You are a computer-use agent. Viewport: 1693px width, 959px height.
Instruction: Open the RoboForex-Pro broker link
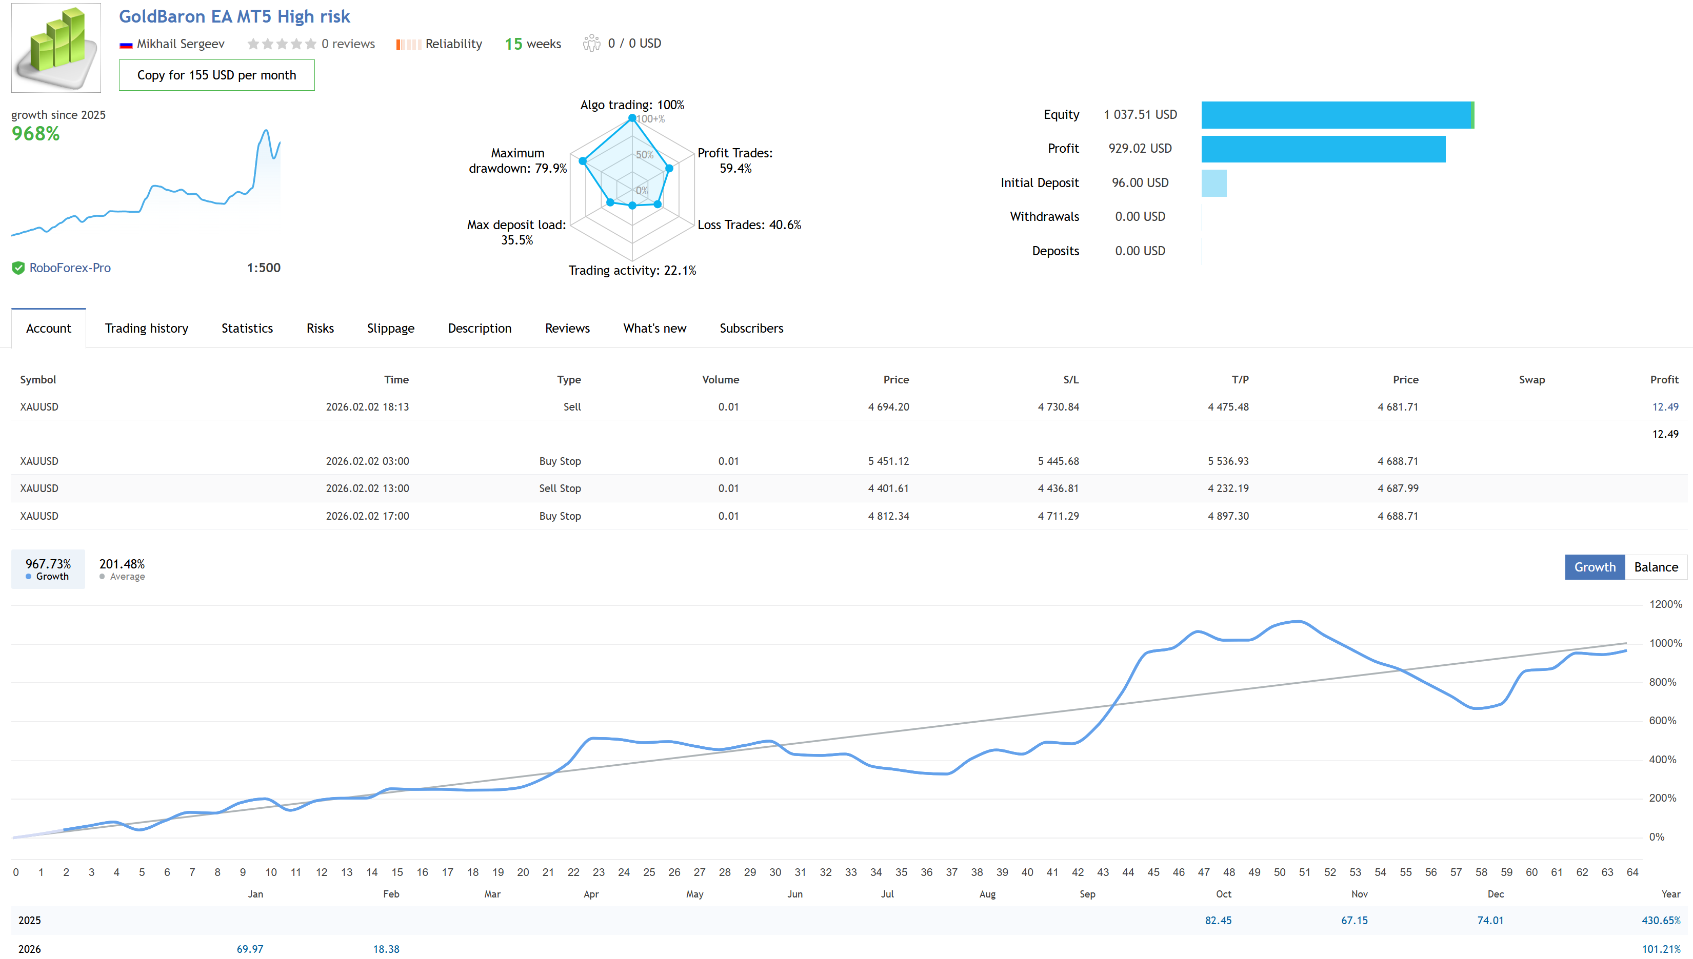pos(70,268)
